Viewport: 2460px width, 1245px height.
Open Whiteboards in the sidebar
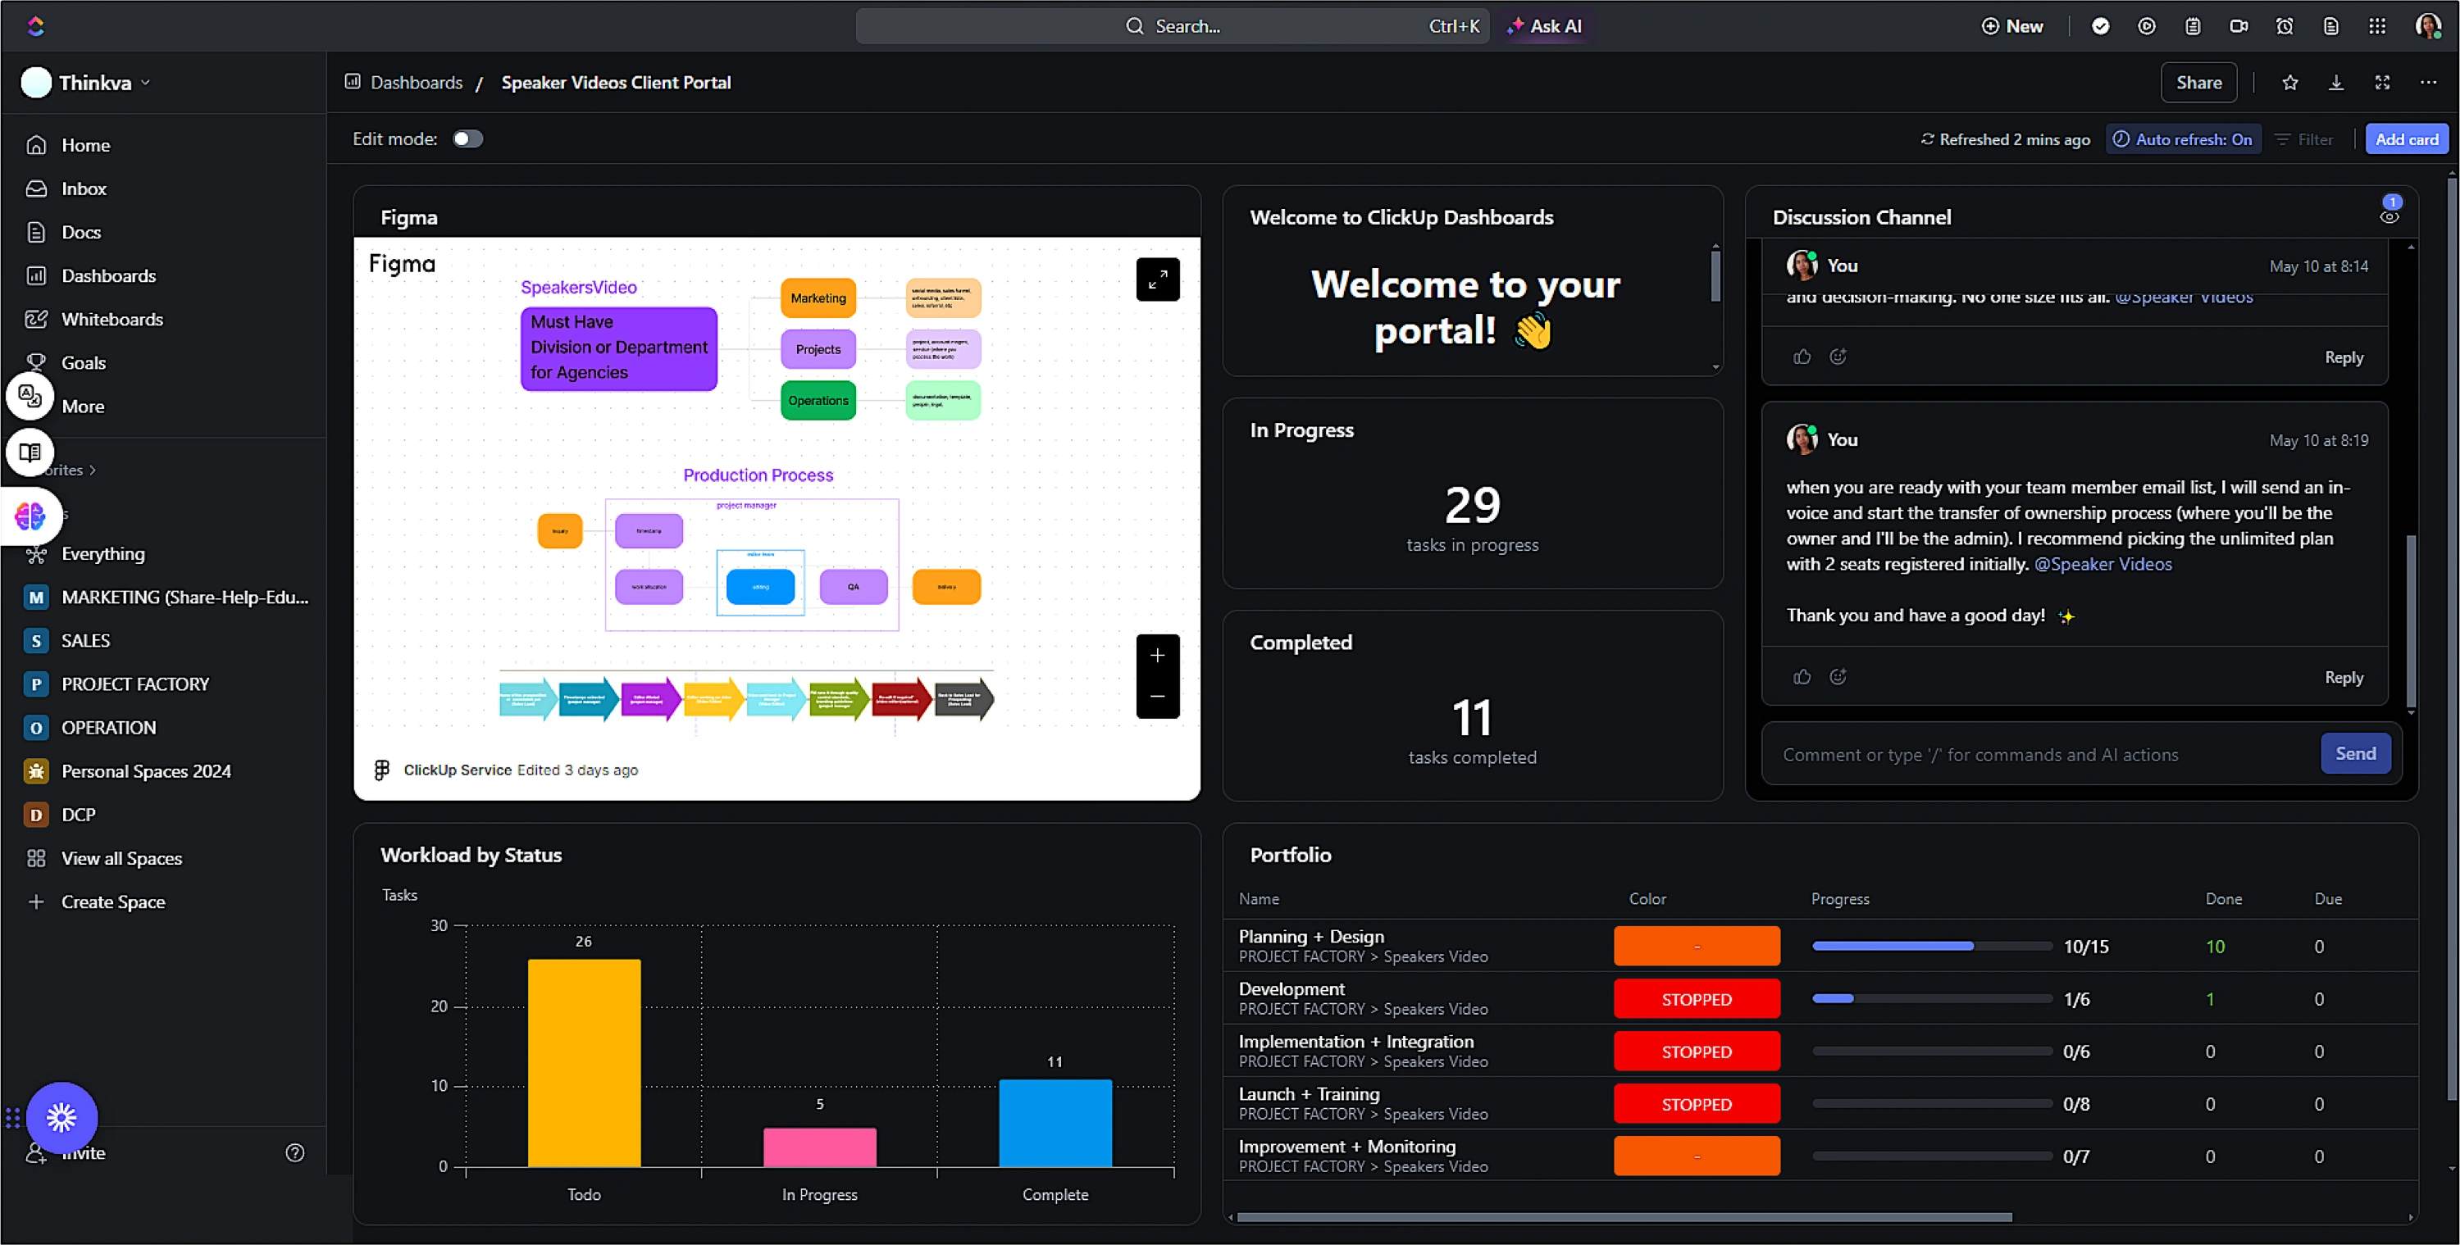(112, 319)
